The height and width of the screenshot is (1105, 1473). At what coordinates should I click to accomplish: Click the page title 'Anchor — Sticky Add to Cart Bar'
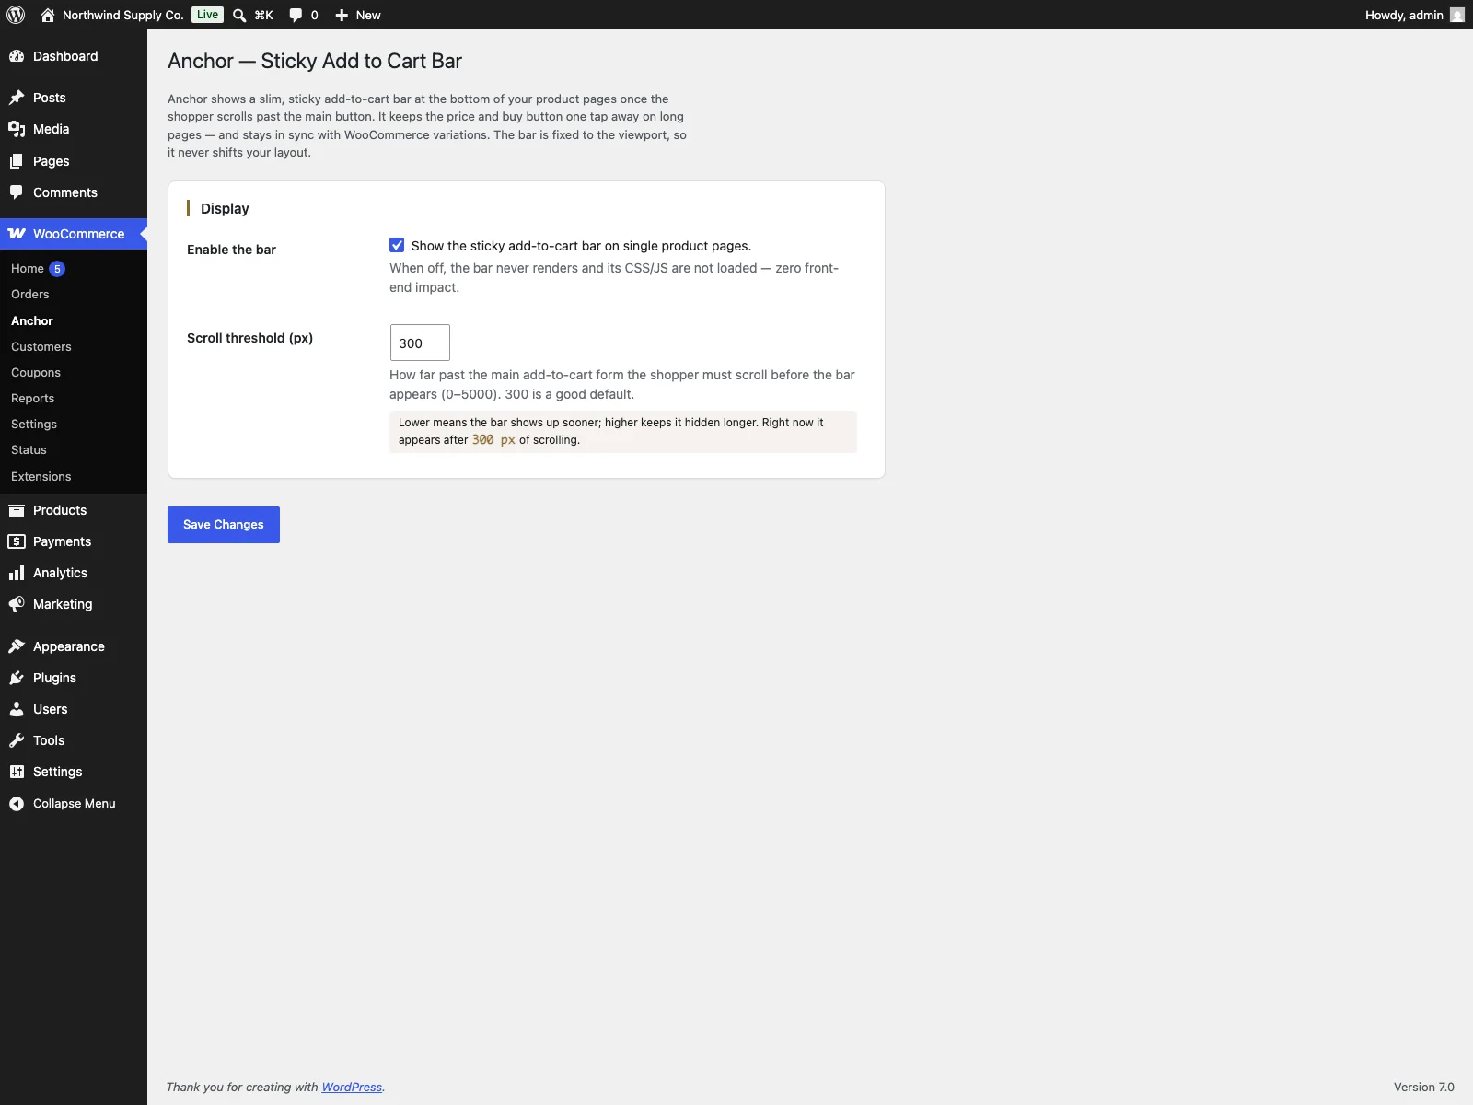click(x=315, y=61)
